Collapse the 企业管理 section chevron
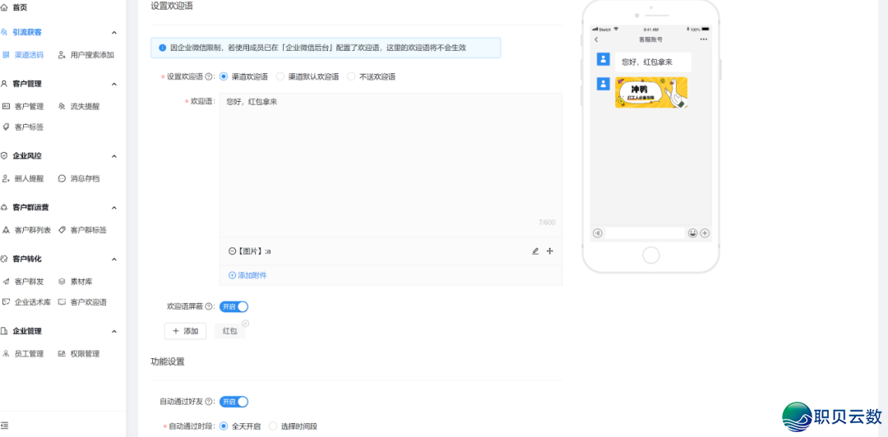Screen dimensions: 888x437 (113, 331)
